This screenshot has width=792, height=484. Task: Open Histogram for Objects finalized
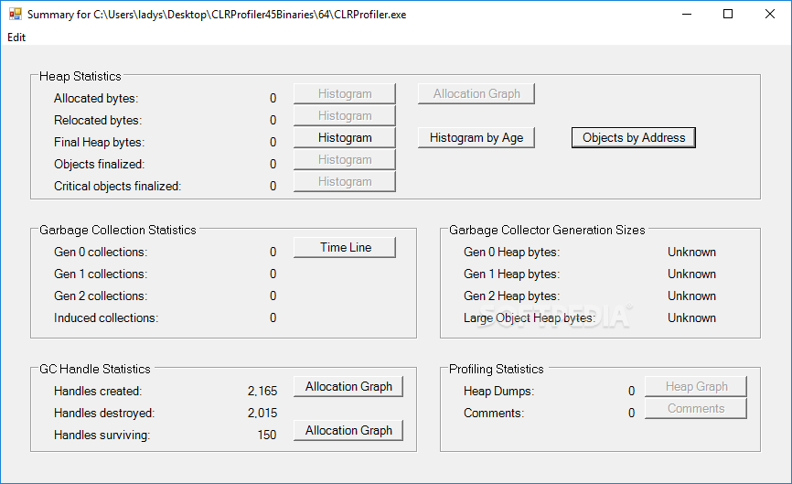click(345, 159)
